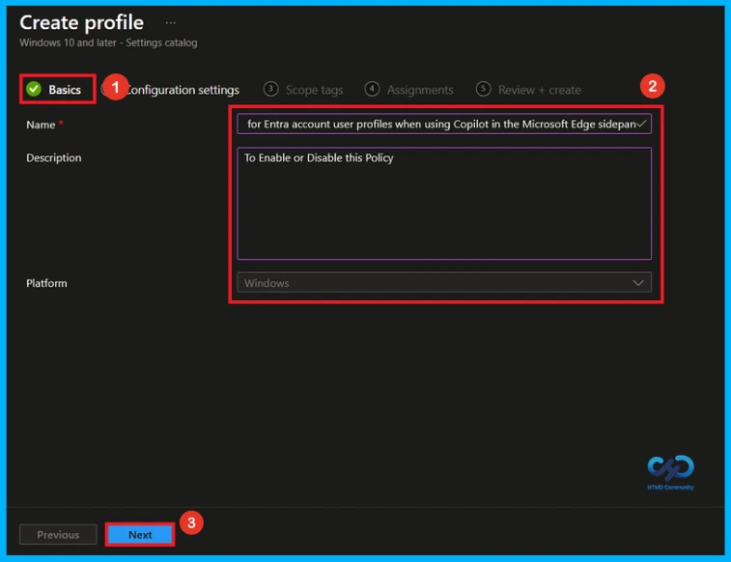Expand the Platform dropdown chevron

pos(638,283)
